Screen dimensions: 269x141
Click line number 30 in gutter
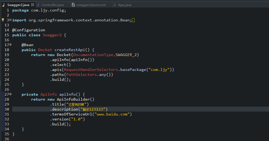coord(7,109)
